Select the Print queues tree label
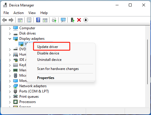The width and height of the screenshot is (151, 115). coord(29,97)
